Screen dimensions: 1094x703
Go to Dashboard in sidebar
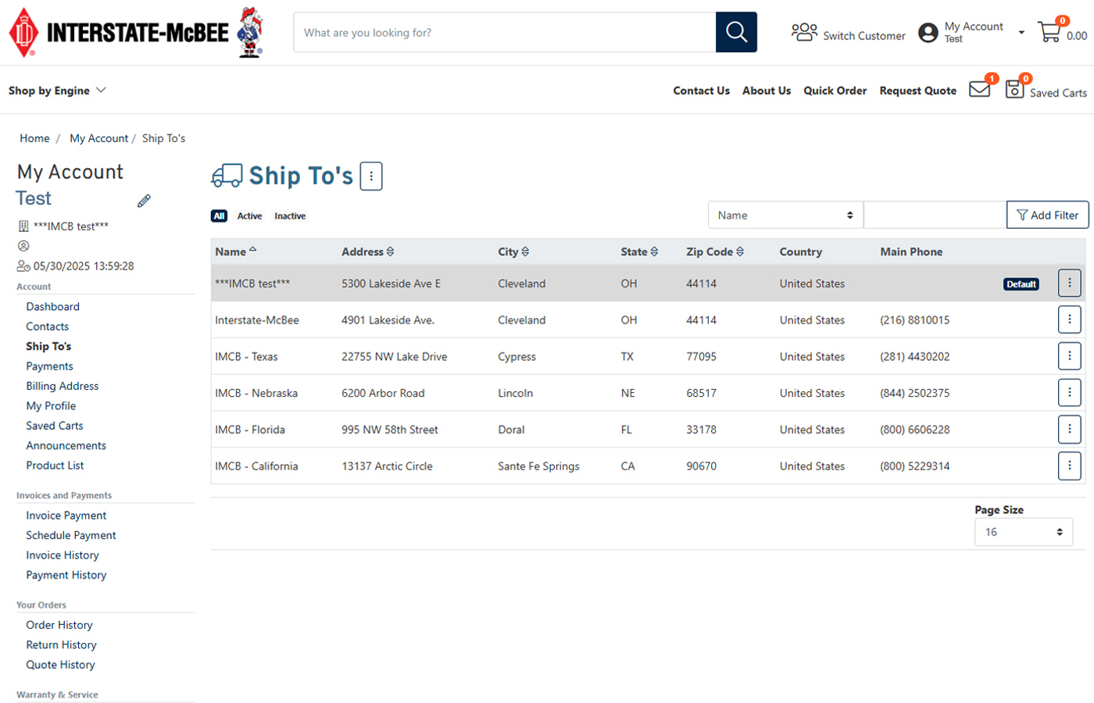point(52,306)
